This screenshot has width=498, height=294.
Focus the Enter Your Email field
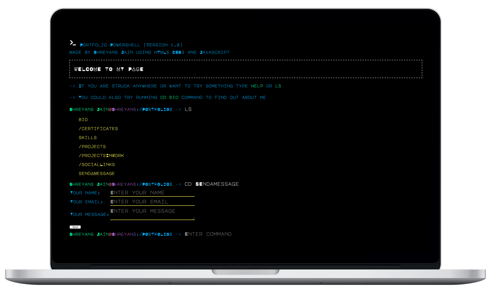[x=152, y=202]
